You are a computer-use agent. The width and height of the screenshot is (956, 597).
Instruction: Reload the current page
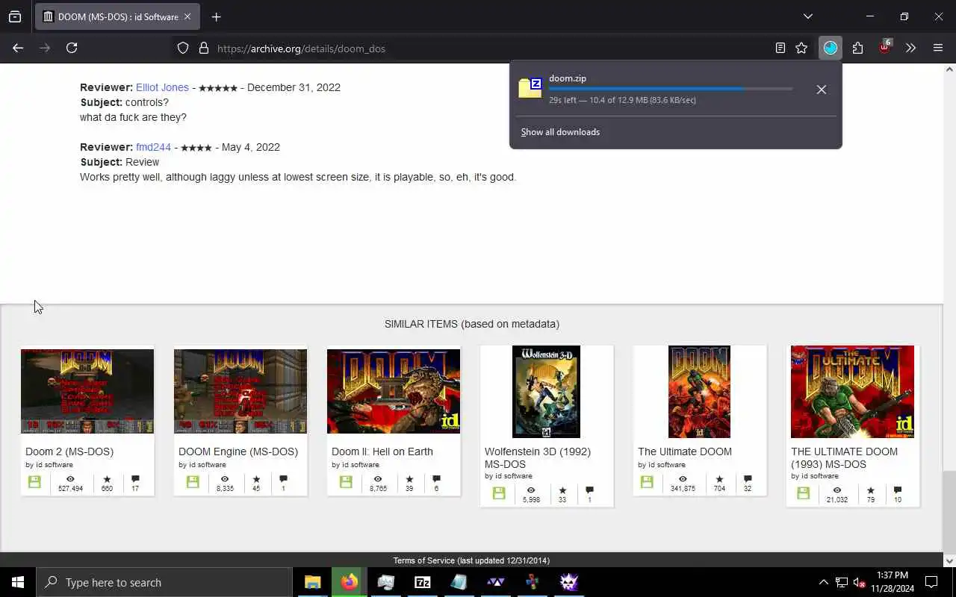(72, 48)
